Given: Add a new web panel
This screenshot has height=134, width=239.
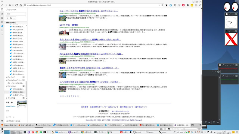Looking at the screenshot, I should click(2, 35).
